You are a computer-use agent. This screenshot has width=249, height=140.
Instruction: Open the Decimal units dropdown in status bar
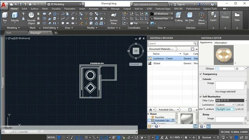[208, 137]
